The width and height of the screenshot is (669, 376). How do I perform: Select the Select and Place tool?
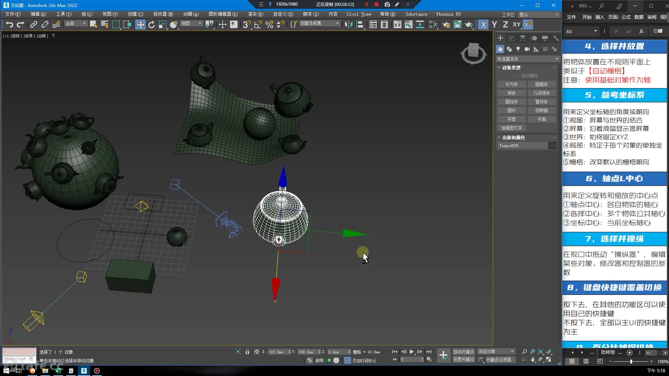point(174,24)
